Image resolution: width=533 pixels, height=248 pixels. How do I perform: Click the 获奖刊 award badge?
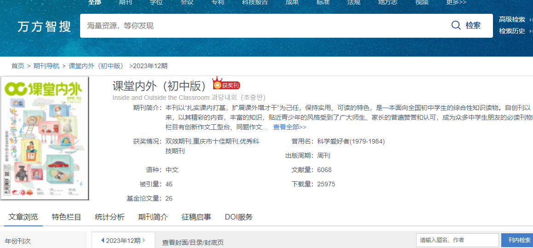tap(226, 84)
